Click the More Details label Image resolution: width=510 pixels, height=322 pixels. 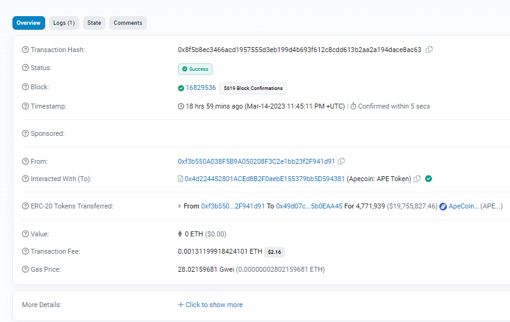click(42, 305)
